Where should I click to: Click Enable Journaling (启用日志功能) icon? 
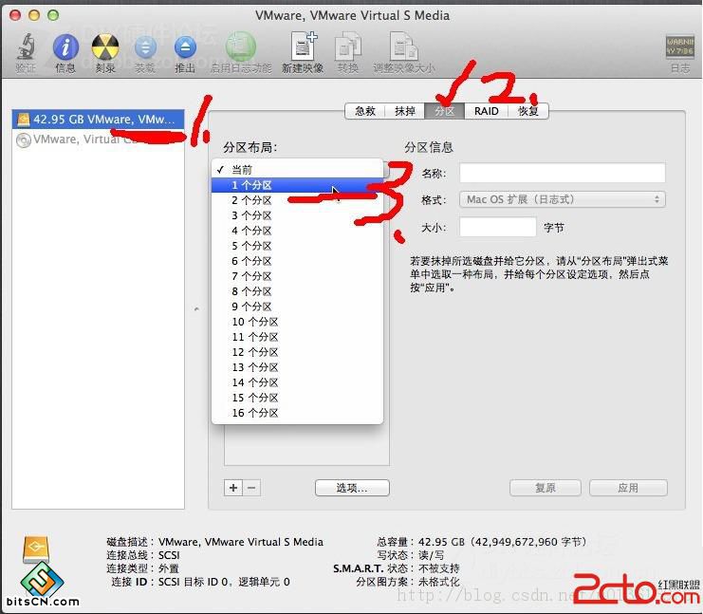coord(241,47)
